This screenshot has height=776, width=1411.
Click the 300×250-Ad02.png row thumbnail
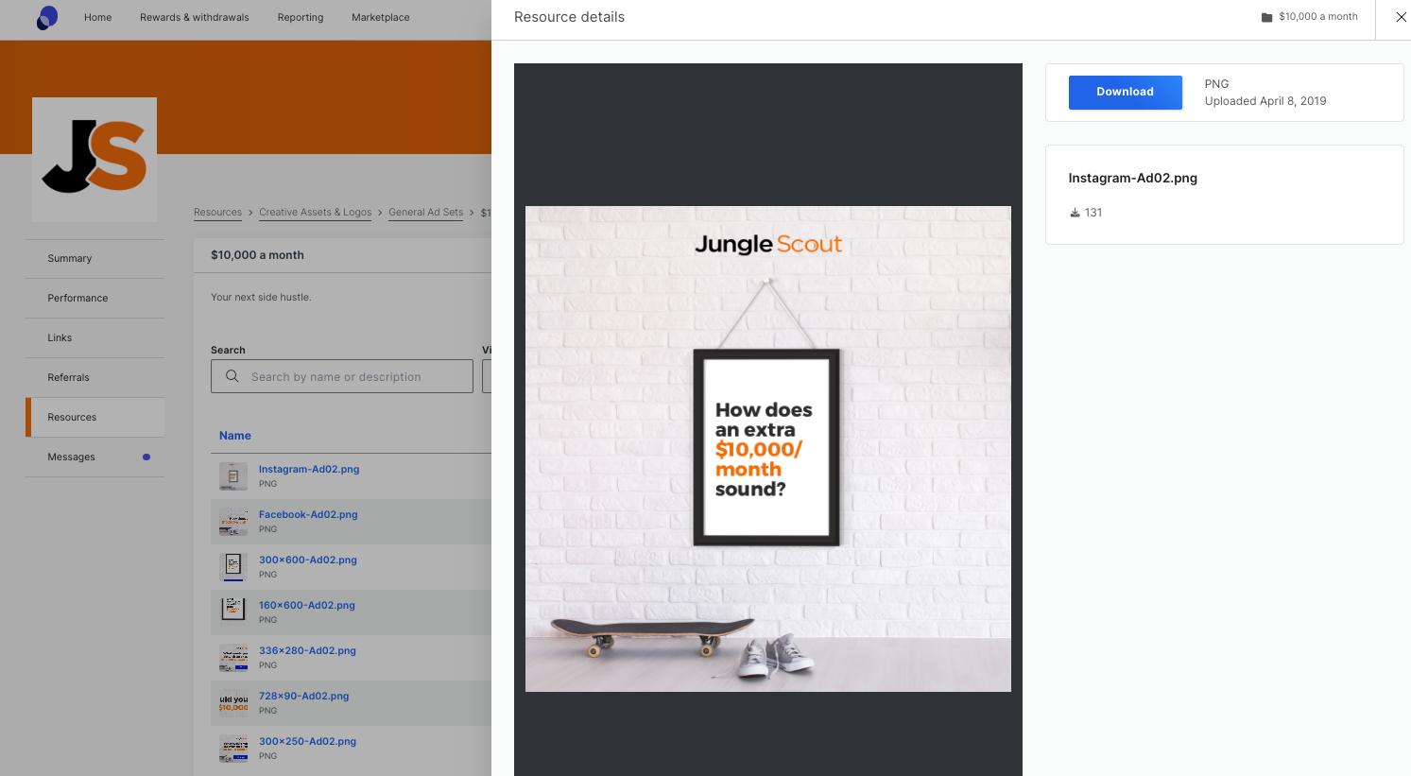(x=233, y=749)
